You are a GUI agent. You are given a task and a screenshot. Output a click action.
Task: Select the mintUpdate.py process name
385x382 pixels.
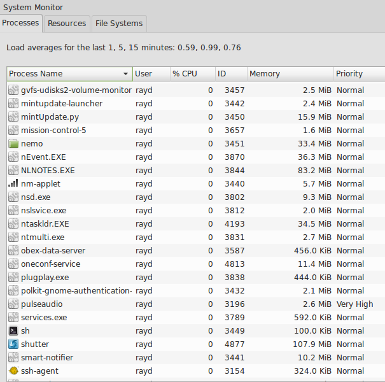(50, 117)
